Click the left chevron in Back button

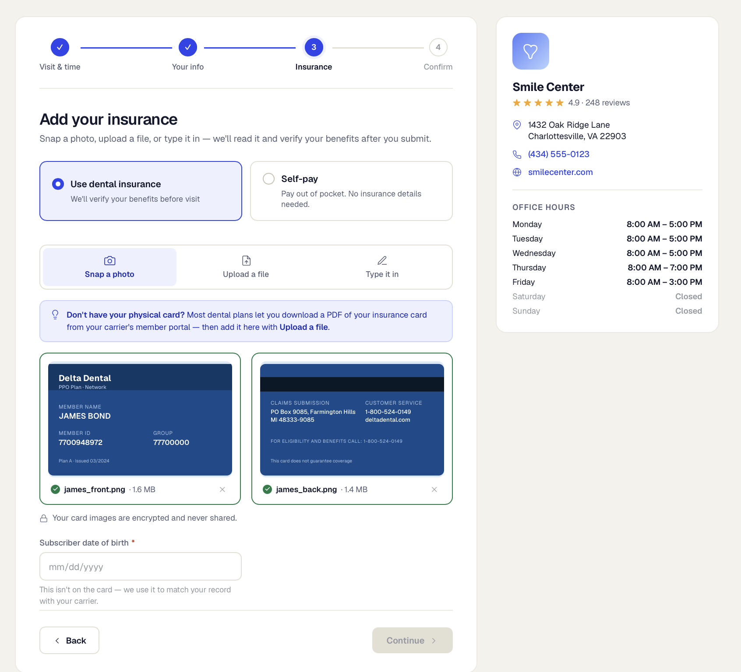pos(57,640)
